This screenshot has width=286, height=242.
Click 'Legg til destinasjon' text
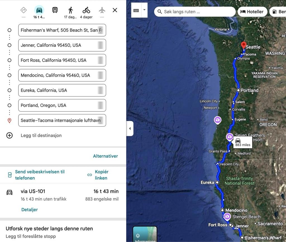pos(41,135)
